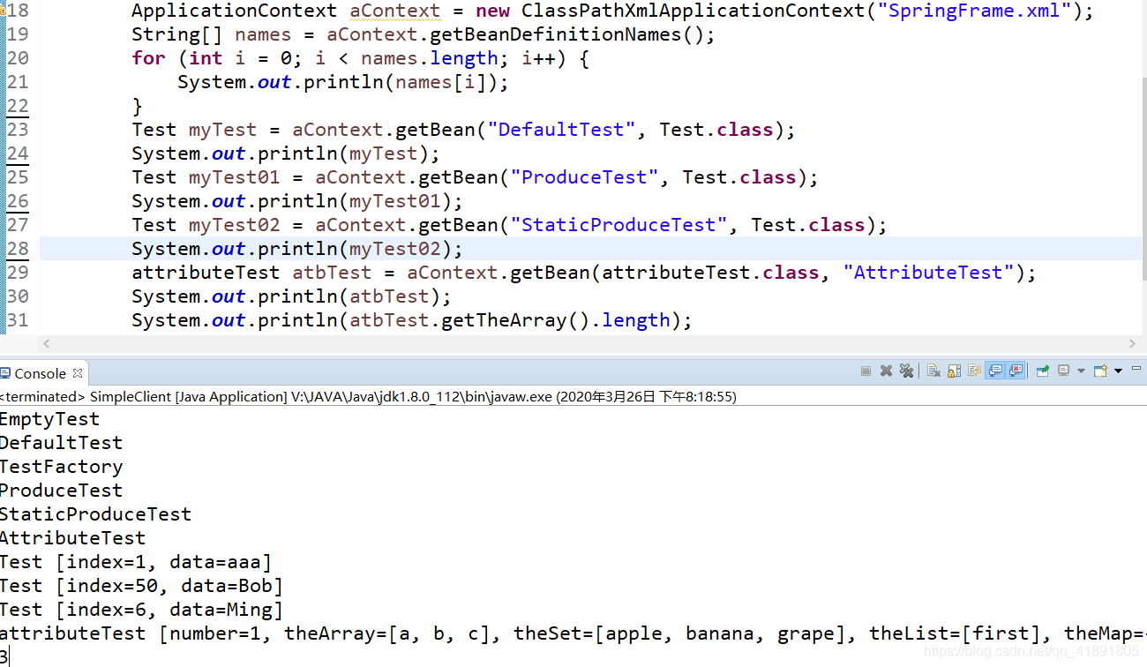This screenshot has height=667, width=1147.
Task: Click line number 22 in the gutter
Action: pos(18,105)
